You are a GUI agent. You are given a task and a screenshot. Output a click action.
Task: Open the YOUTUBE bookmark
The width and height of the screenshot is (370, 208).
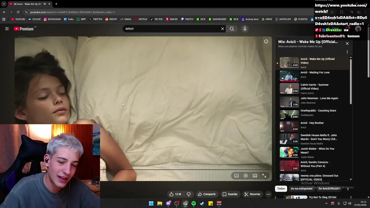pos(18,19)
